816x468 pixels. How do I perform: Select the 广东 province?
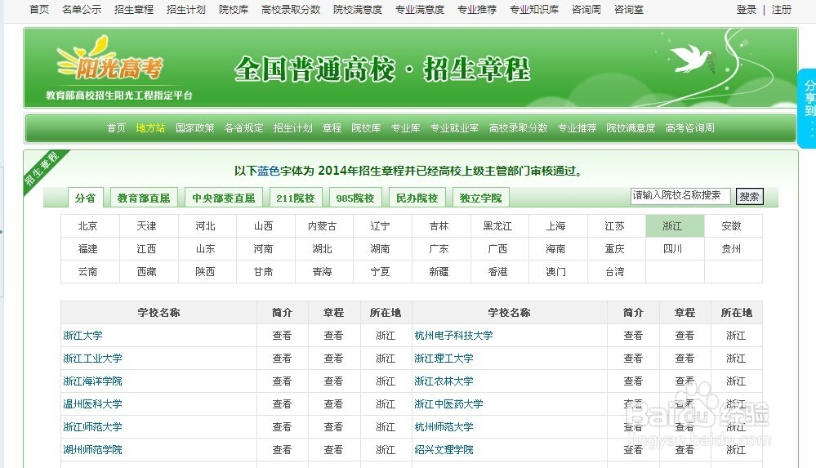pos(439,249)
